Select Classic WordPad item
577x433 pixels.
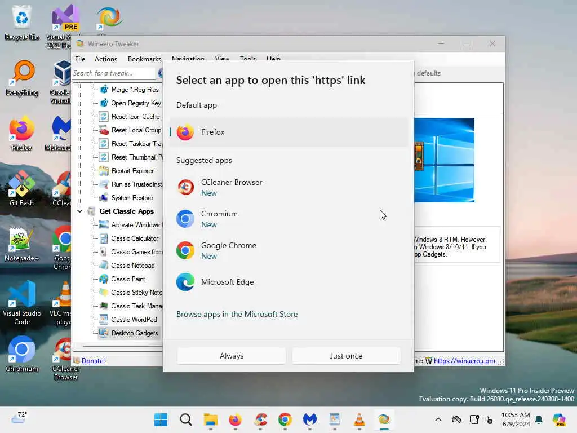coord(128,320)
